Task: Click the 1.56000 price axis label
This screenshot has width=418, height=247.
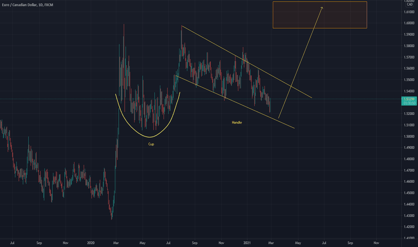Action: point(409,68)
